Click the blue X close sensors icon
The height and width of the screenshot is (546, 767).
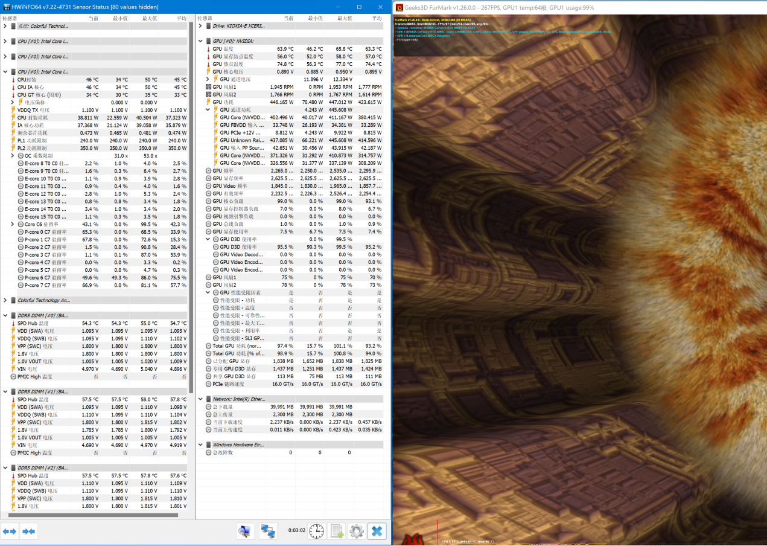(x=377, y=532)
